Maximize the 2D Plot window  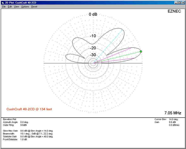179,3
